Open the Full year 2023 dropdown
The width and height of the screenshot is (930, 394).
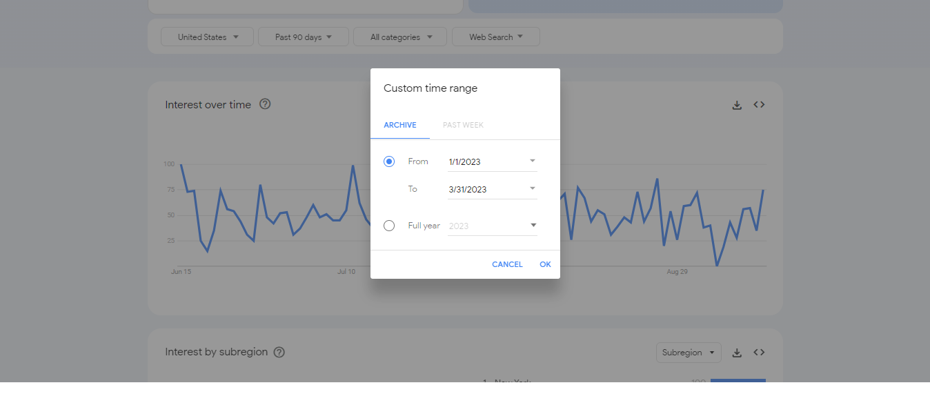point(492,226)
